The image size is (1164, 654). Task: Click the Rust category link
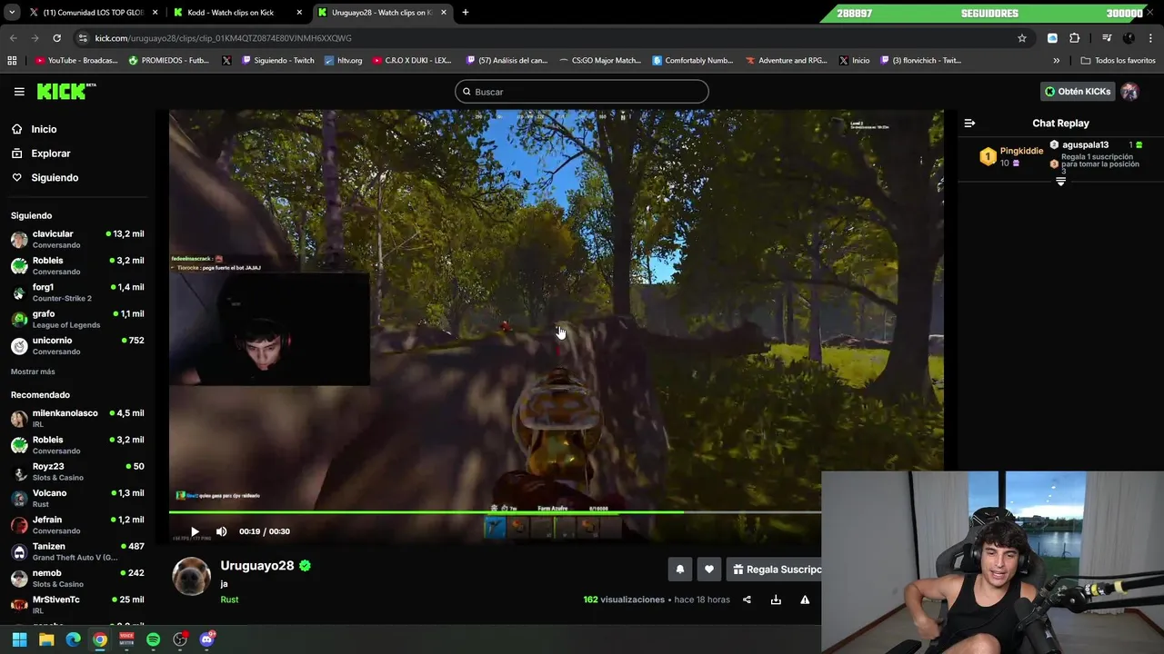(229, 599)
